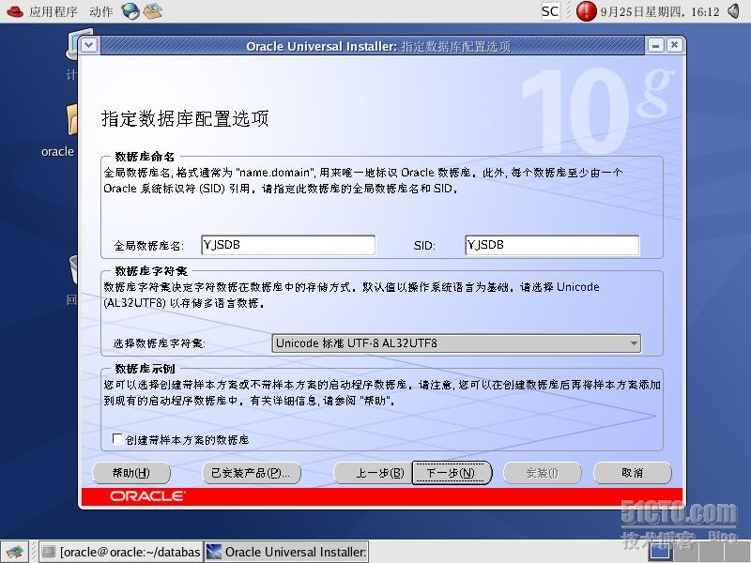
Task: Select the workspace switcher square
Action: (661, 553)
